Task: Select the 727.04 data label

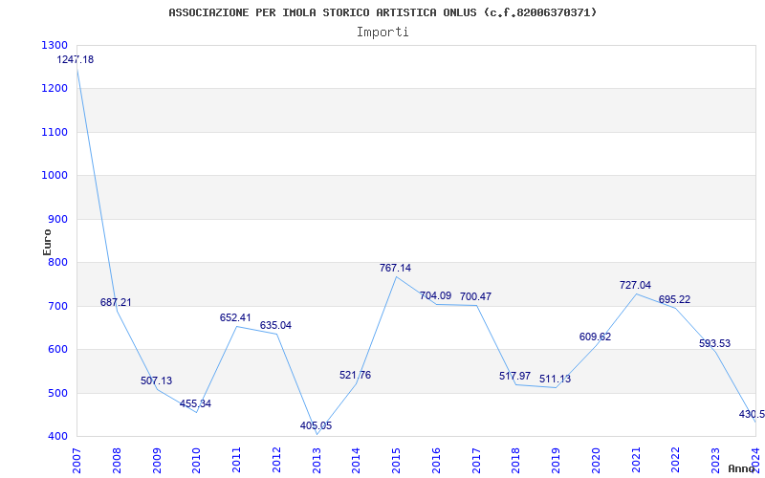Action: (x=635, y=285)
